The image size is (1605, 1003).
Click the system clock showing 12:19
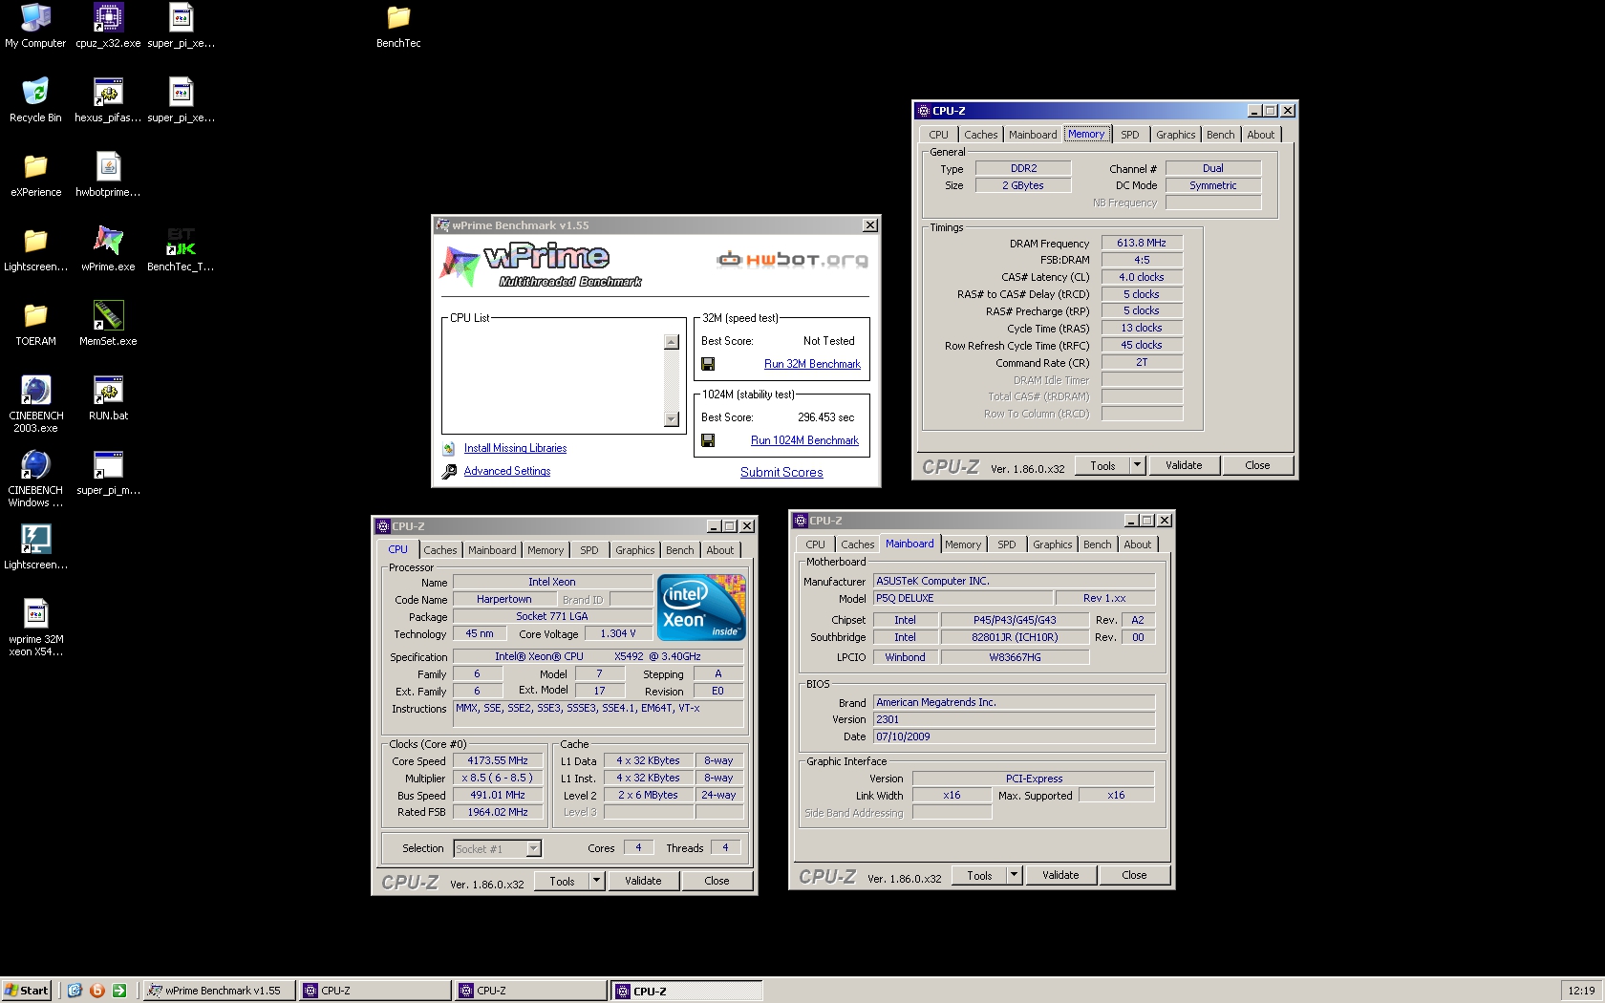point(1581,991)
